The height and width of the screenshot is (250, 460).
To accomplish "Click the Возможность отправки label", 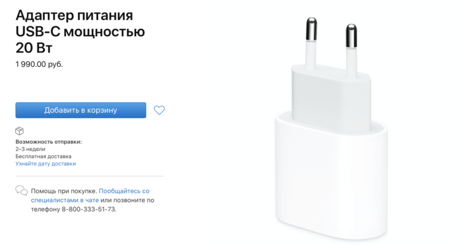I will pos(48,142).
